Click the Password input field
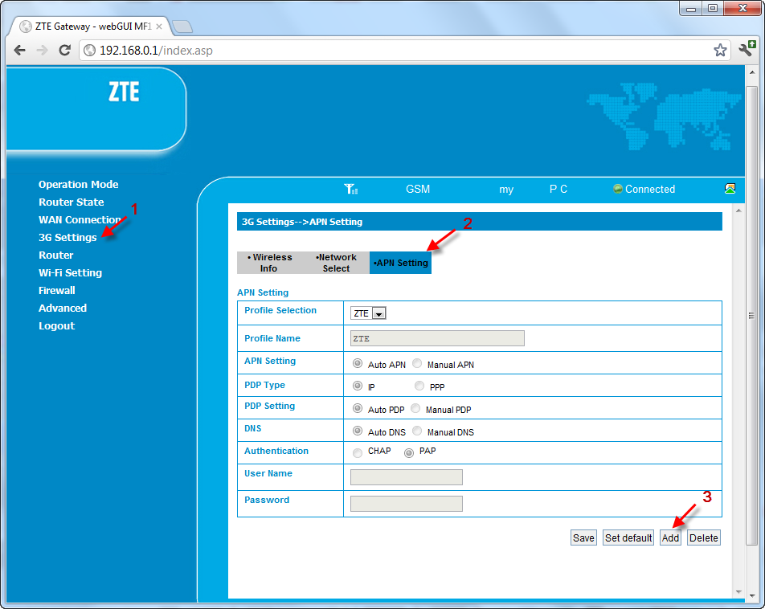 point(407,504)
